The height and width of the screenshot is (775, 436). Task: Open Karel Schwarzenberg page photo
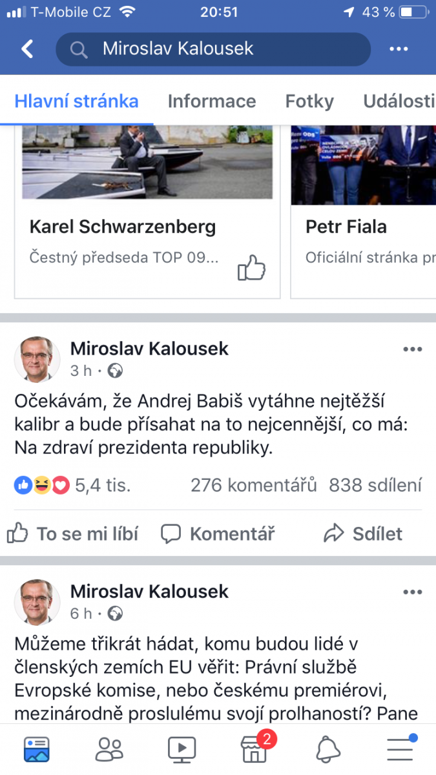(x=147, y=161)
